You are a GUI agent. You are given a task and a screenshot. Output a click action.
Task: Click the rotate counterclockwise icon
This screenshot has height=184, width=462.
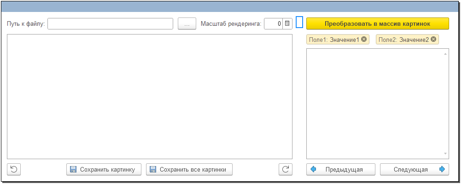[x=14, y=169]
